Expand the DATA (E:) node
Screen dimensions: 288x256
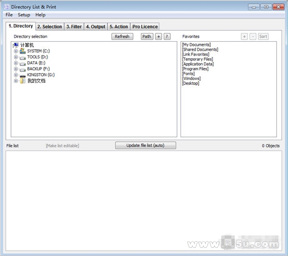click(x=16, y=63)
